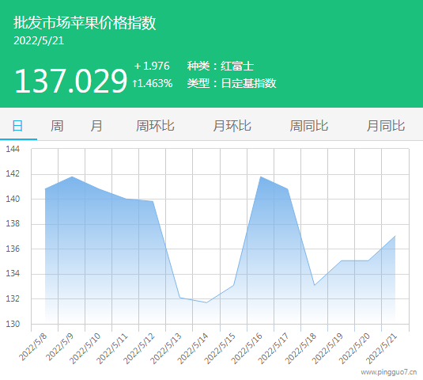Switch to the 月 monthly tab

[x=96, y=126]
